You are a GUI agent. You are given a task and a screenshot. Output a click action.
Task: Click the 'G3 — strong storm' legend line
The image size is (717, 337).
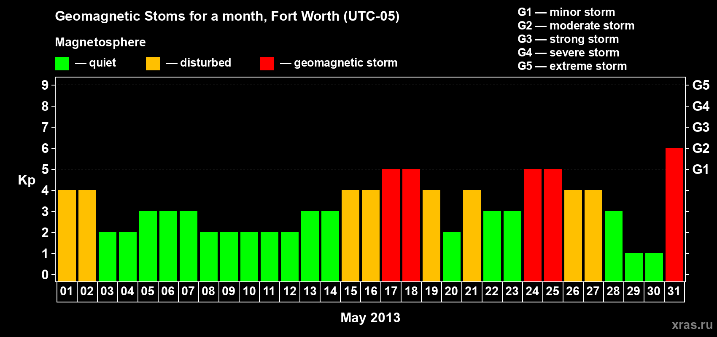pyautogui.click(x=568, y=39)
